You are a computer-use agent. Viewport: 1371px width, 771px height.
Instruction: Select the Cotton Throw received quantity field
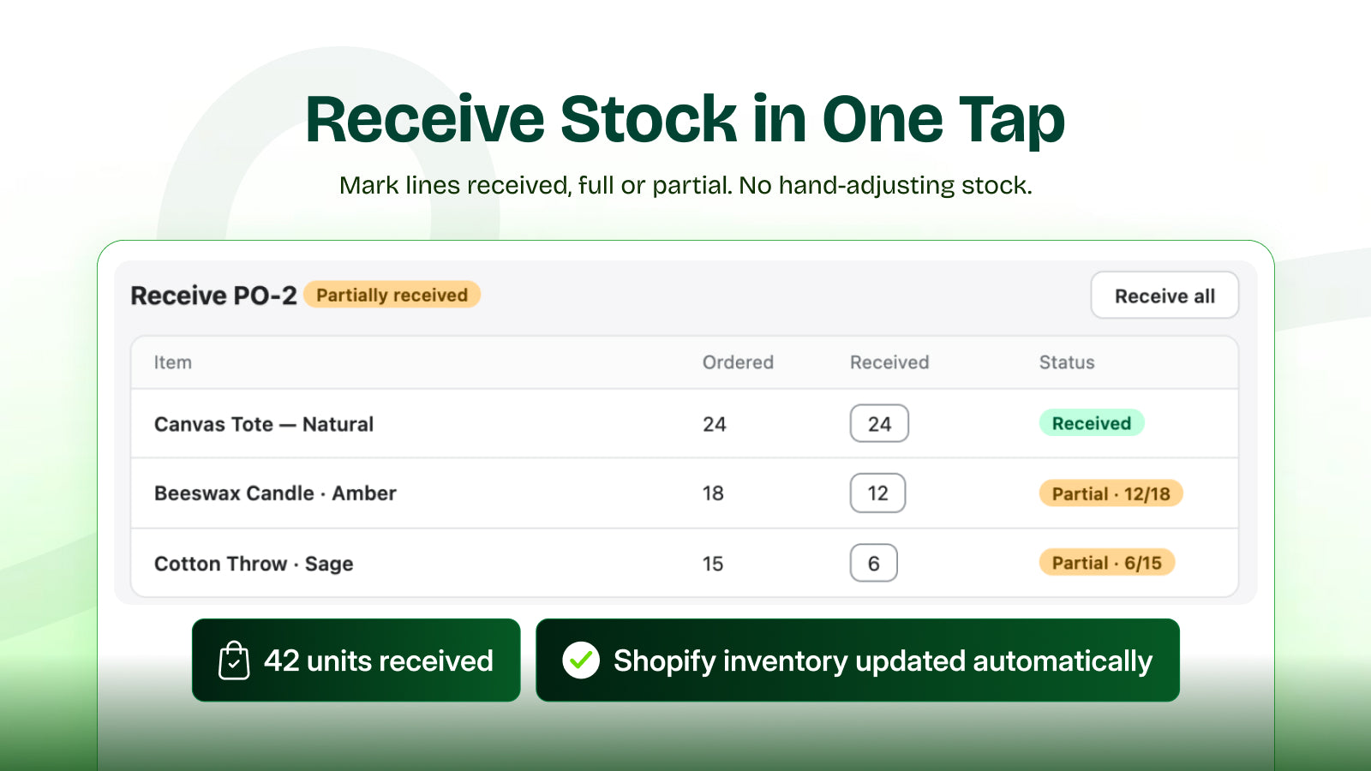point(873,563)
